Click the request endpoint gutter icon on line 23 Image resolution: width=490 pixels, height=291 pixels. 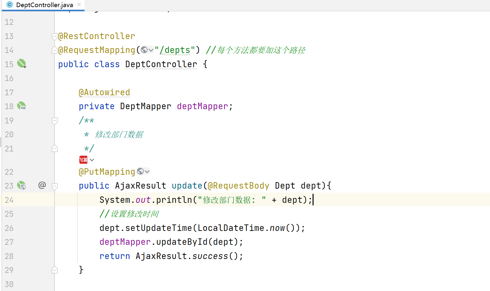tap(22, 185)
